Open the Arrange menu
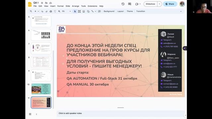This screenshot has height=119, width=212. [76, 6]
